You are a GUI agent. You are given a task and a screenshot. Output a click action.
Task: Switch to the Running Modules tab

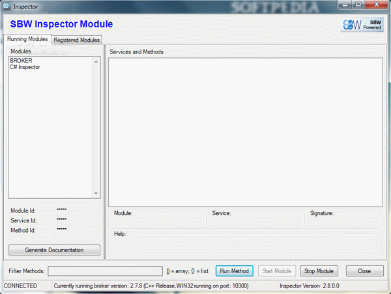(x=27, y=39)
